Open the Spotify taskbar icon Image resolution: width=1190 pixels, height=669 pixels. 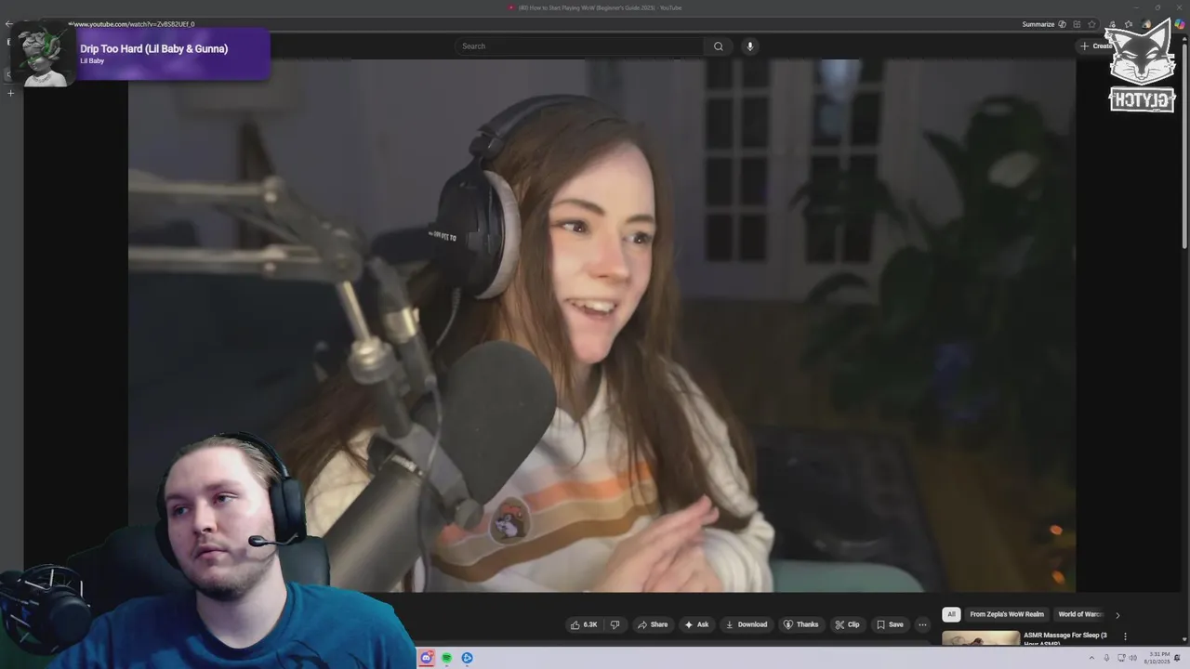pos(447,658)
